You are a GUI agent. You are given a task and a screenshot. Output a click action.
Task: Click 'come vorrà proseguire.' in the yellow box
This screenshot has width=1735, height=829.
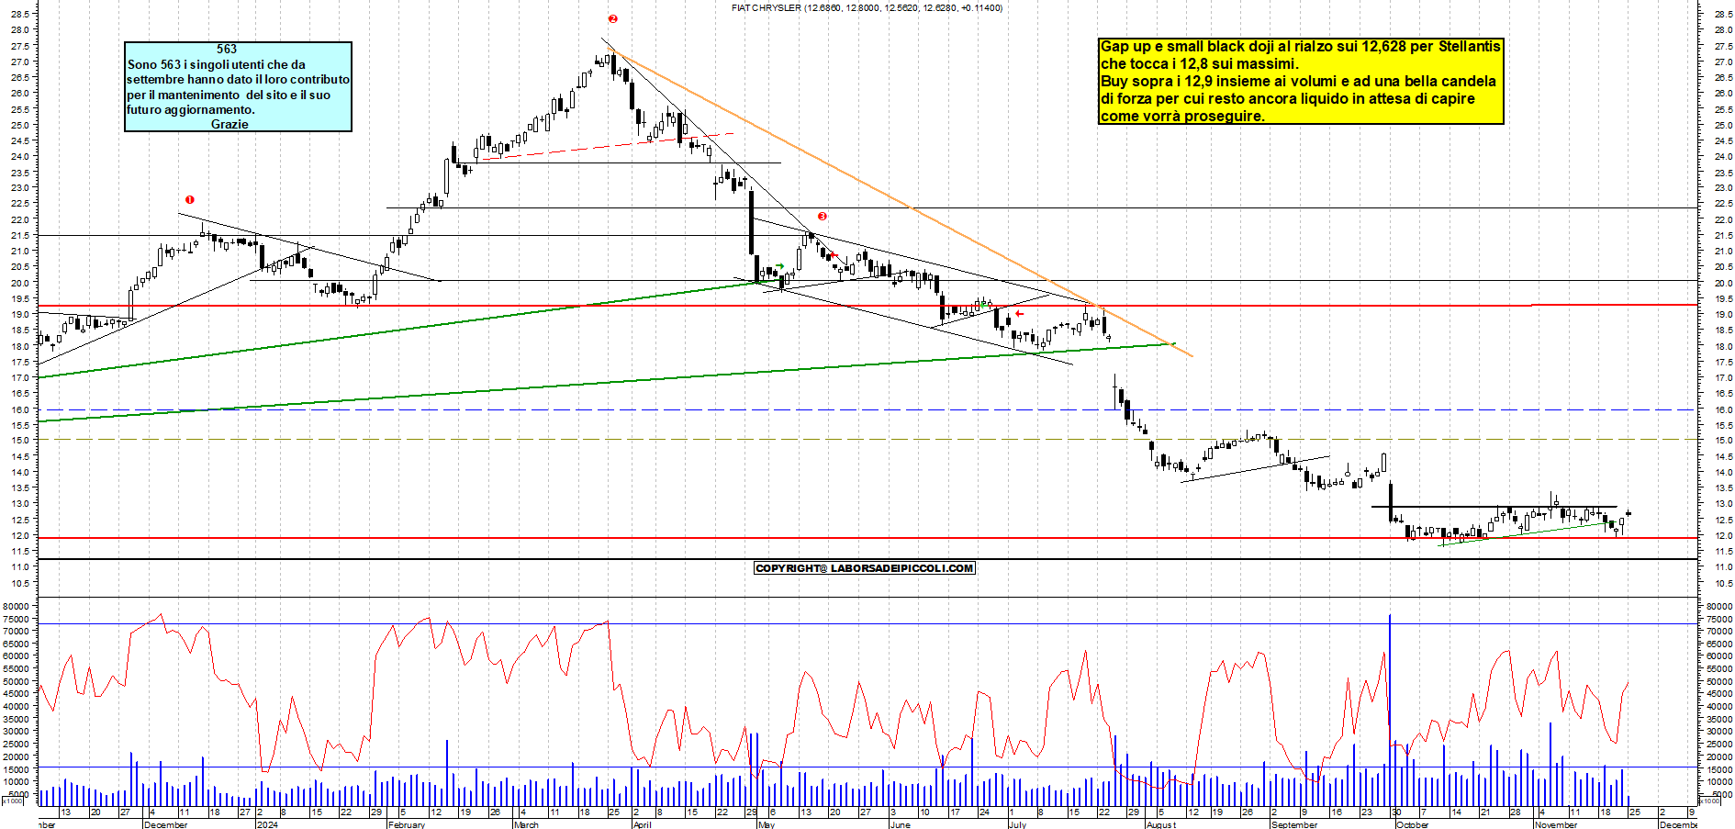(x=1182, y=116)
